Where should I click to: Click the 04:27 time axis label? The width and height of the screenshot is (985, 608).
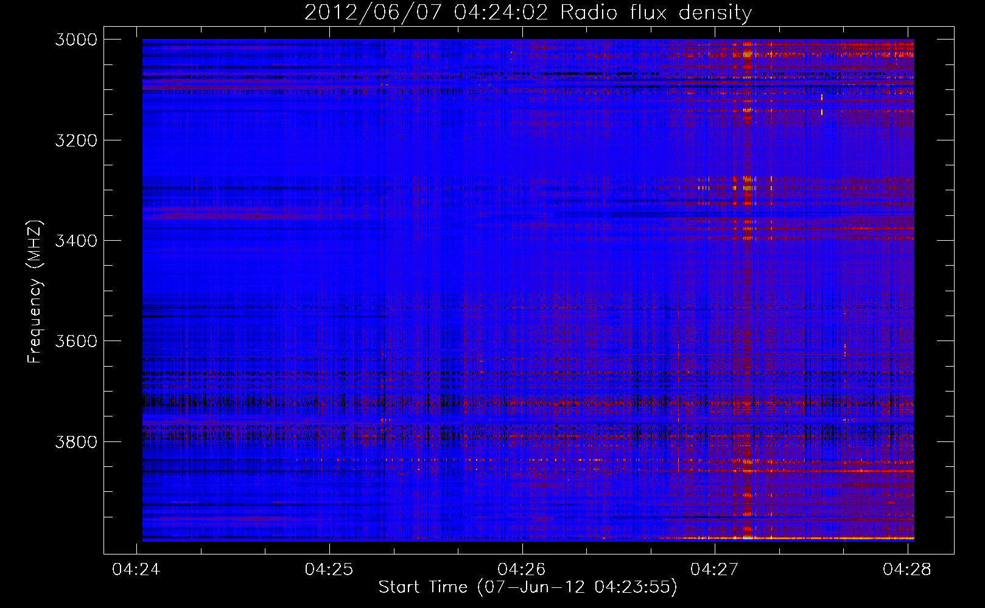[714, 569]
